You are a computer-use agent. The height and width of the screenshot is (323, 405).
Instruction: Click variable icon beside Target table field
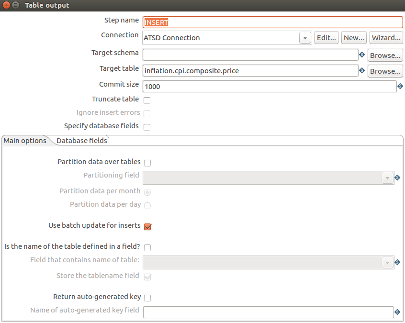coord(362,70)
